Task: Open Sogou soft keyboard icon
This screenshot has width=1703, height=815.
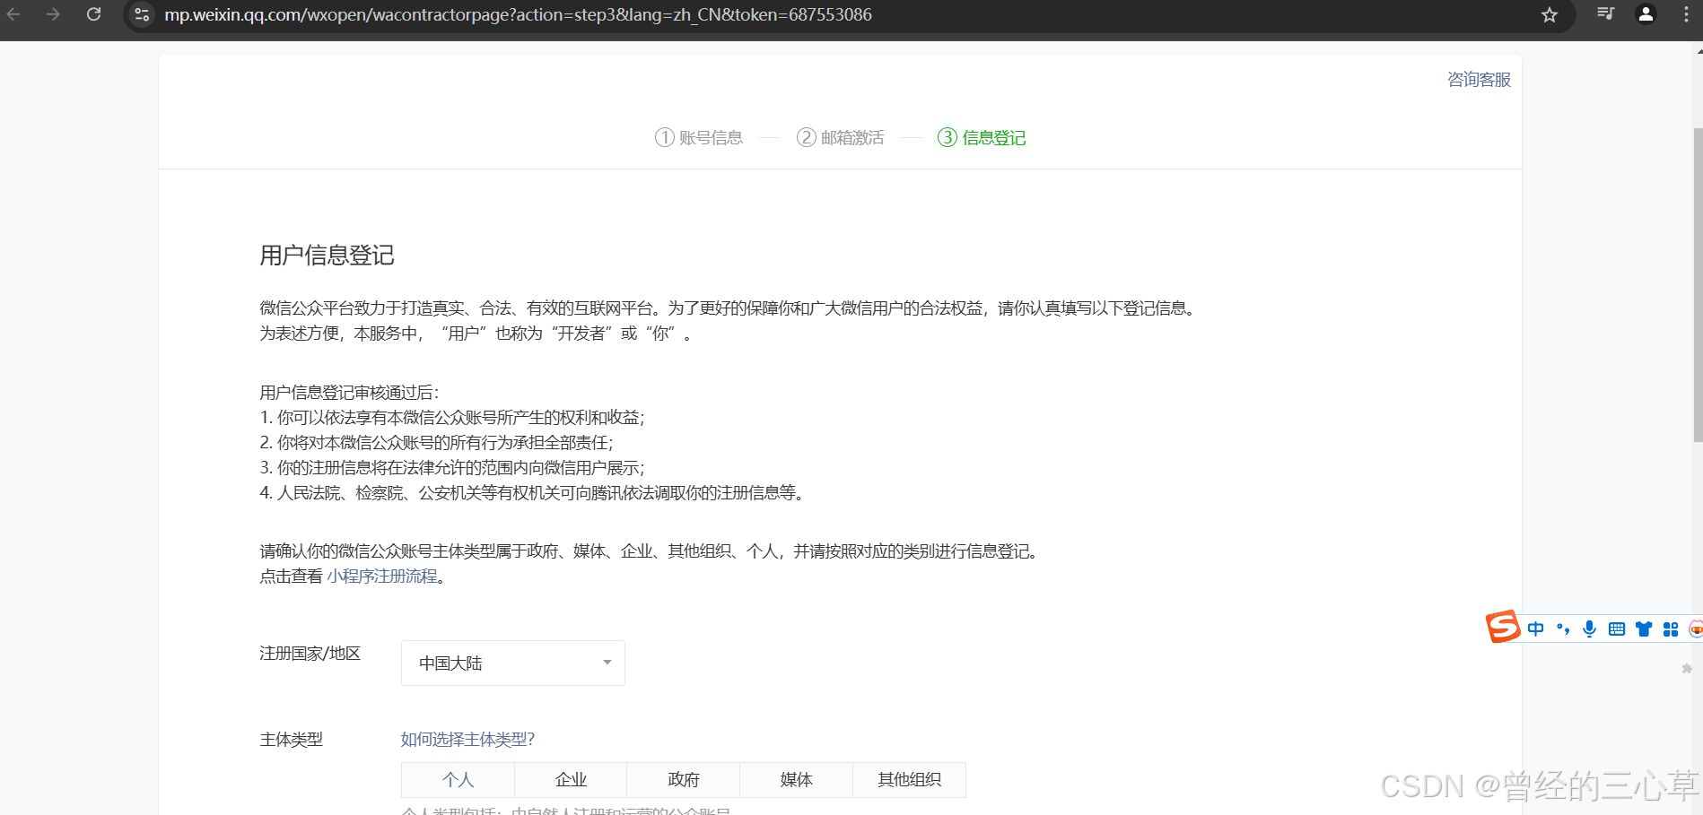Action: [1617, 629]
